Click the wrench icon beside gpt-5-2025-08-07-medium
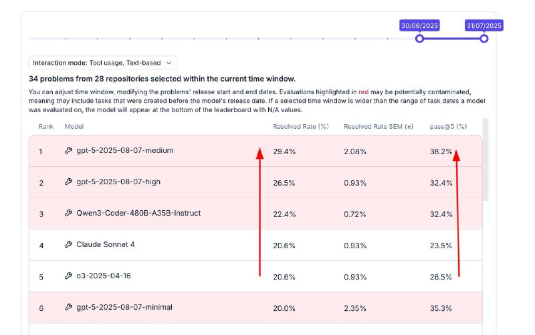 coord(68,151)
